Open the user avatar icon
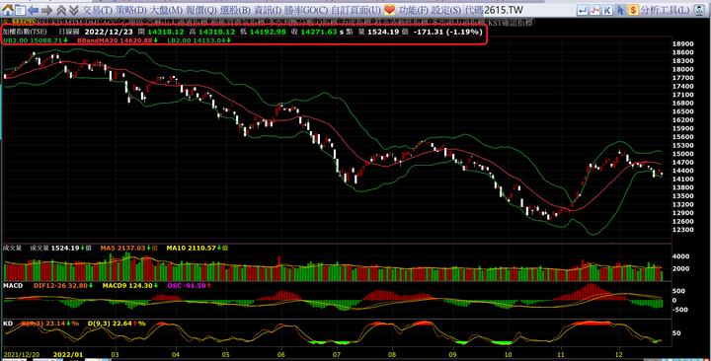This screenshot has height=361, width=711. [x=700, y=10]
